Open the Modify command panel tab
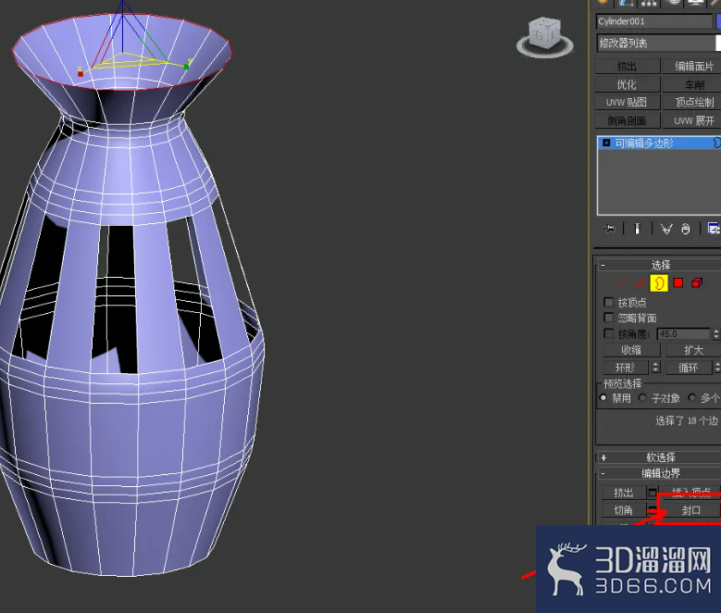The image size is (721, 613). tap(626, 3)
